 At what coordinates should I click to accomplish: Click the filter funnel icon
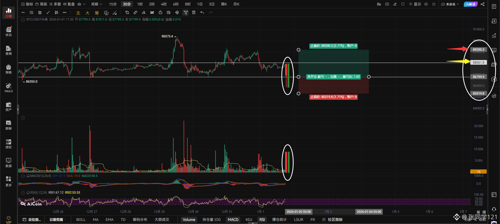tap(186, 12)
